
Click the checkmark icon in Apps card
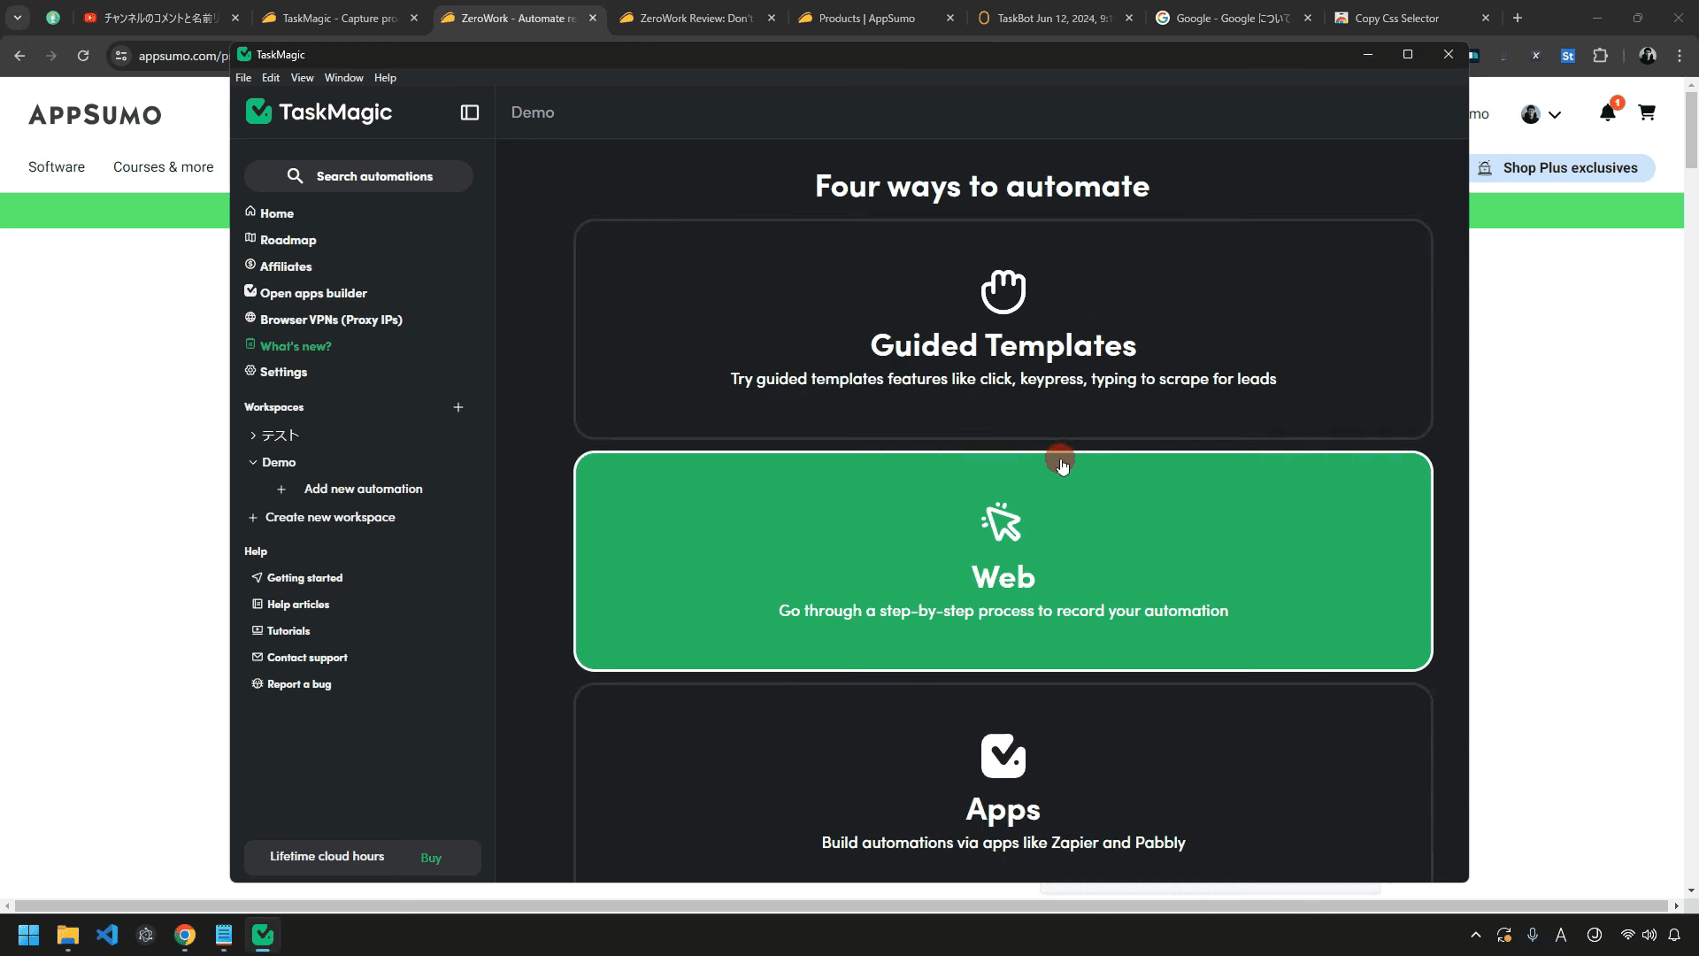[1003, 756]
